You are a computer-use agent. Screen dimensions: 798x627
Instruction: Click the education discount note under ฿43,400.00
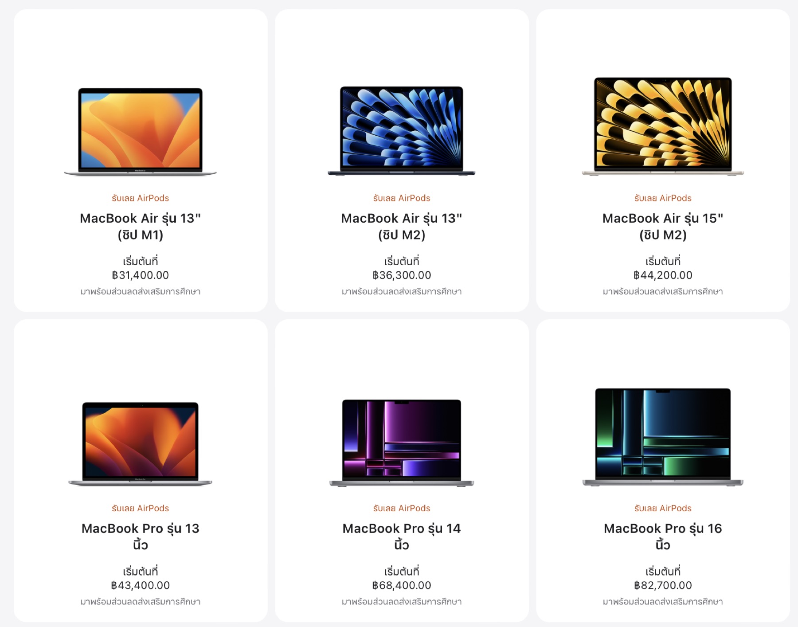click(x=140, y=602)
